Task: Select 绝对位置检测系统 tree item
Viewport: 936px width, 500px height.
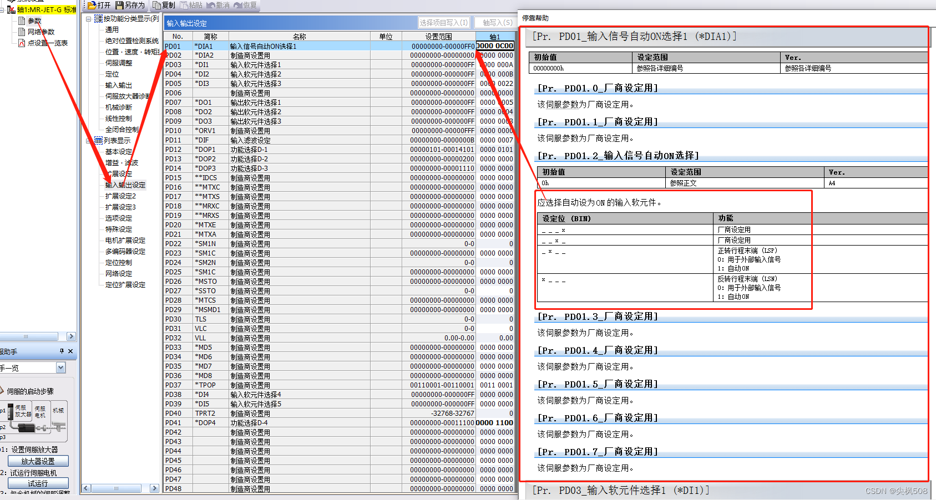Action: pyautogui.click(x=132, y=40)
